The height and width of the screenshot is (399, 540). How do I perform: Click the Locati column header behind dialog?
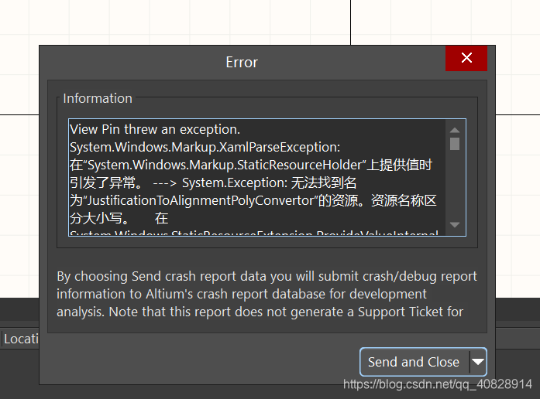(22, 339)
